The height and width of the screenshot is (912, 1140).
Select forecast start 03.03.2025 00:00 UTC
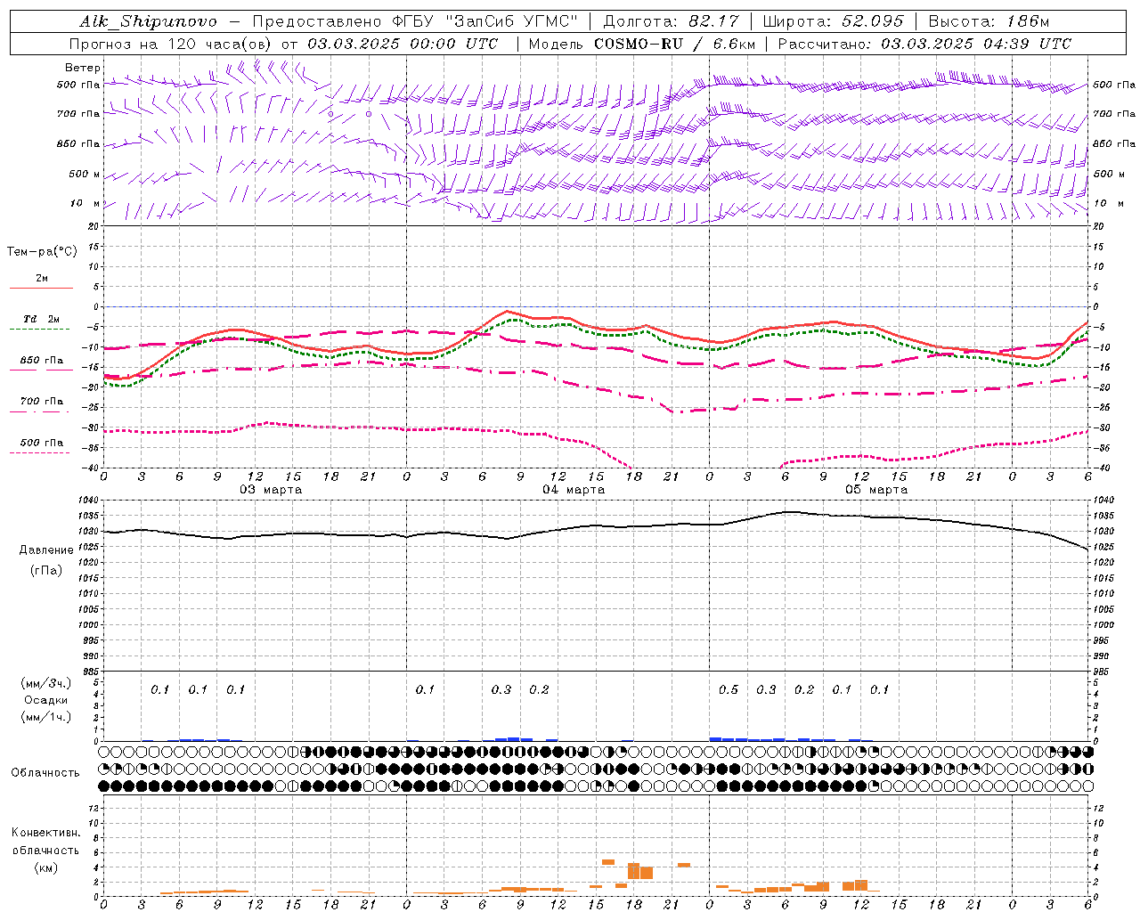tap(403, 44)
